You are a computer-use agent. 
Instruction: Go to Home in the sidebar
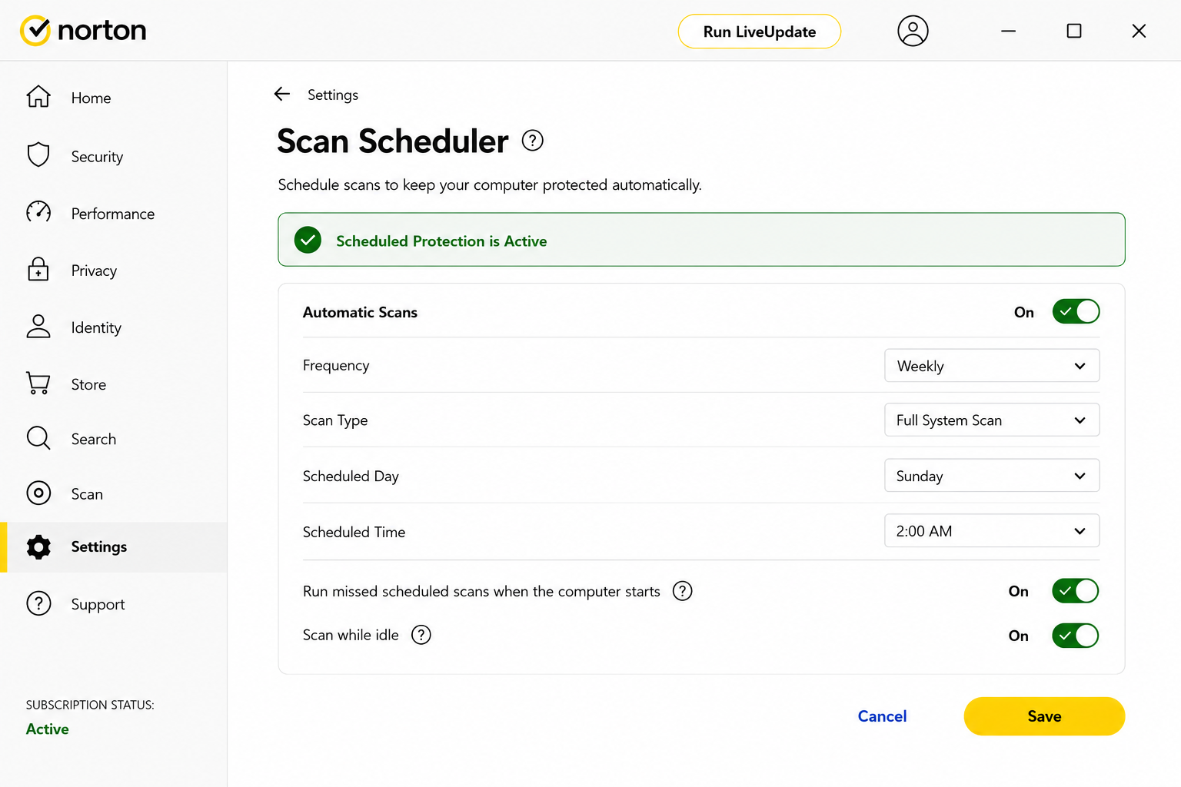[91, 98]
